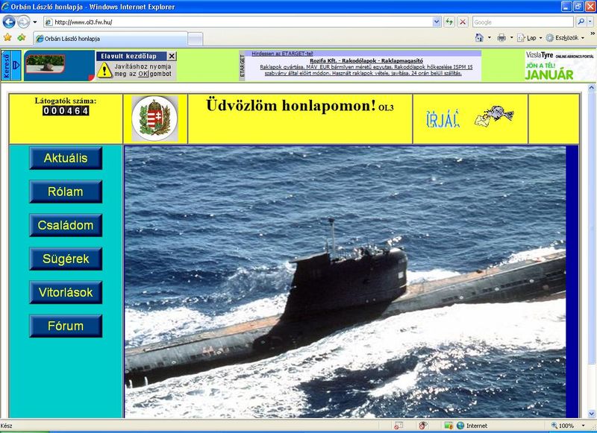Click Hirdessen az ETARGET-tel link
Screen dimensions: 597x433
282,54
